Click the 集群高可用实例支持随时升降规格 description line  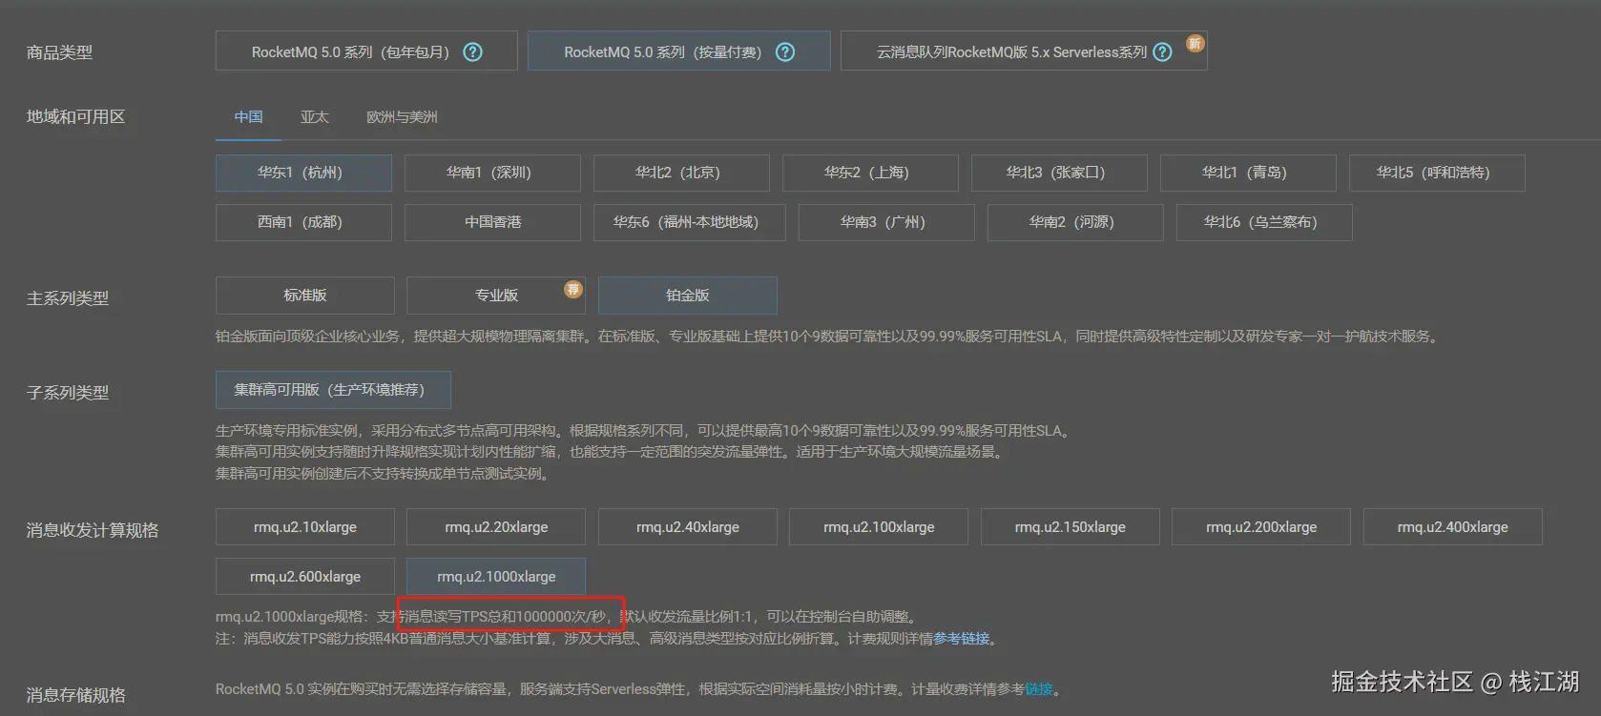click(x=611, y=452)
